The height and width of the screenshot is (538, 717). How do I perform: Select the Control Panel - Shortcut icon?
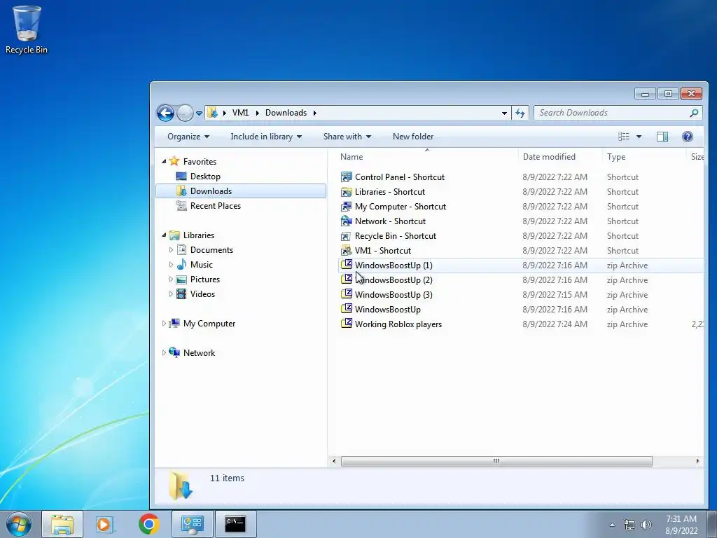point(347,177)
